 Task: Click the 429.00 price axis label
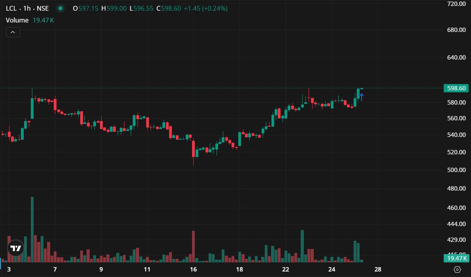point(456,240)
